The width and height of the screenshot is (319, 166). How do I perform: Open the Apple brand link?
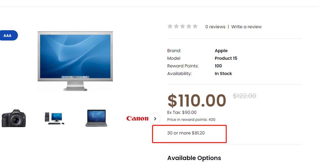[221, 51]
